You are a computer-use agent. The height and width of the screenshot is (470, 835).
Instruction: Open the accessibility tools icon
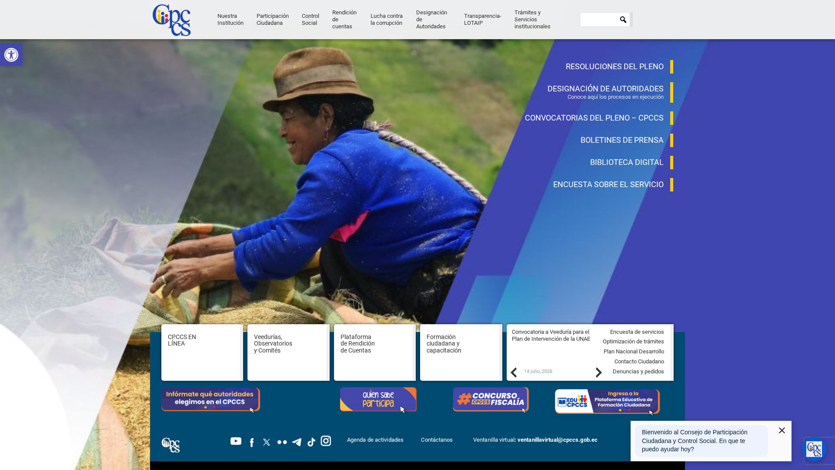[x=11, y=55]
